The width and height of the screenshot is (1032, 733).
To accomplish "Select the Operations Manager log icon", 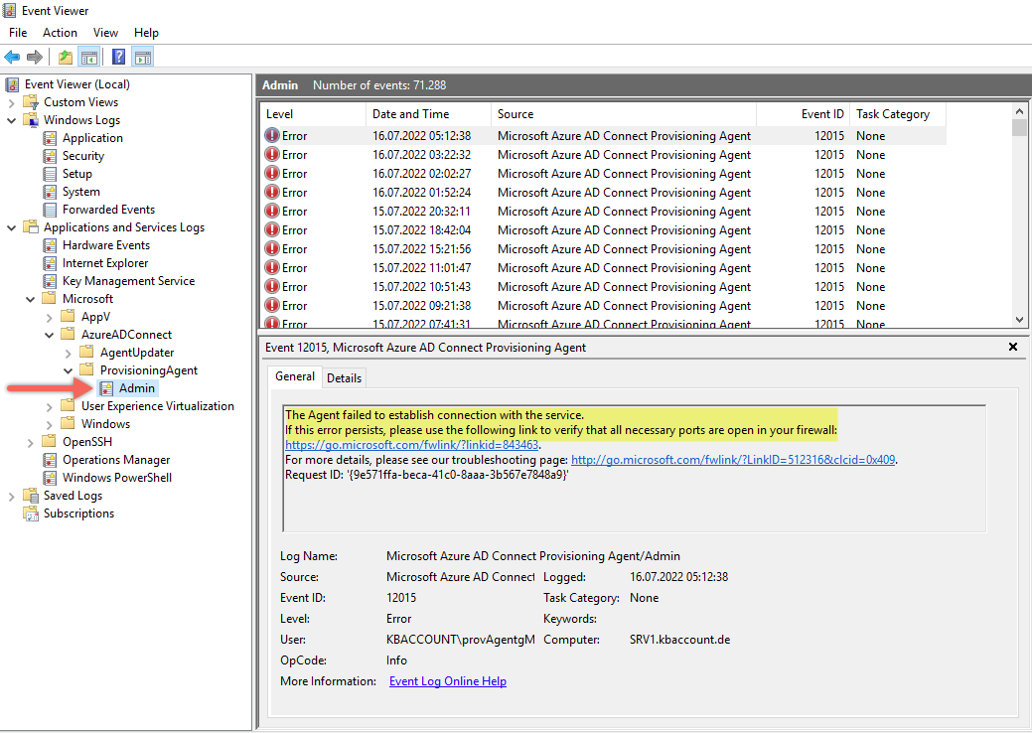I will tap(50, 459).
